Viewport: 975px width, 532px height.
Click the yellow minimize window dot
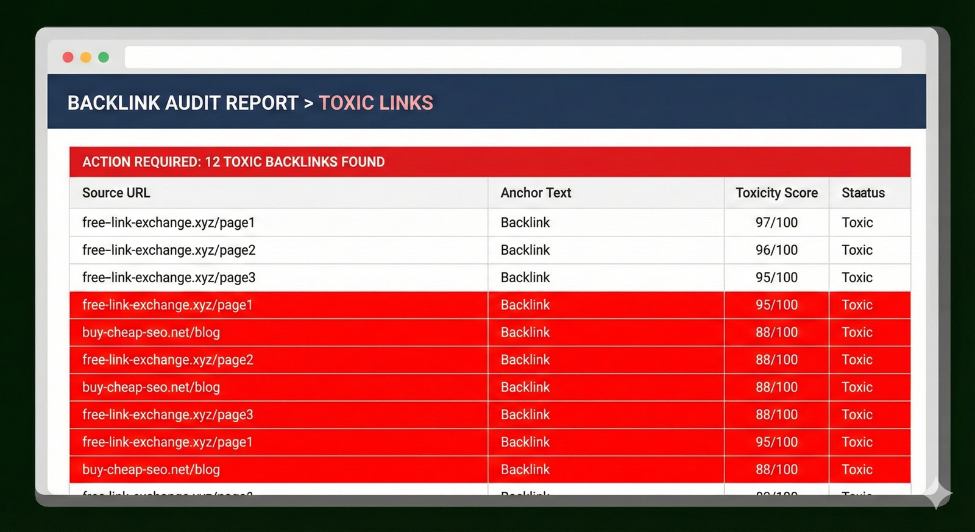pyautogui.click(x=86, y=57)
